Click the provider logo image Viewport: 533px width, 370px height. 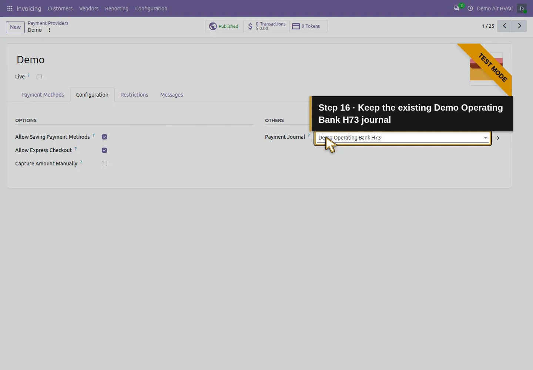486,69
